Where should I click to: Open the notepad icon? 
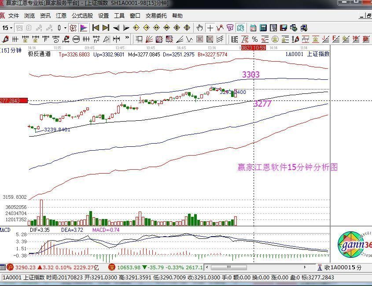click(x=273, y=28)
